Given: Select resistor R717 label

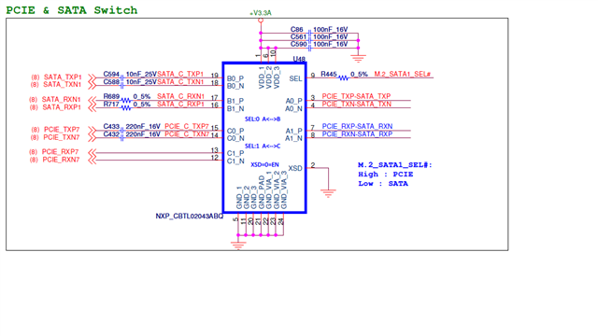Looking at the screenshot, I should click(111, 104).
